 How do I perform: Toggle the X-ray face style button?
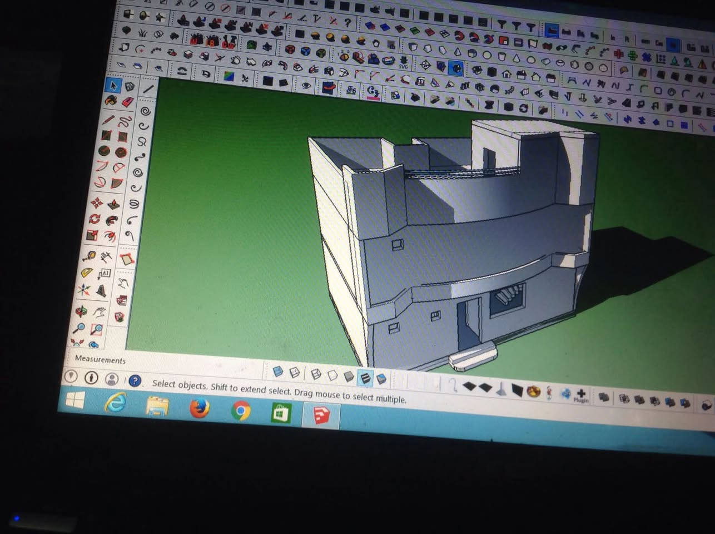(278, 372)
